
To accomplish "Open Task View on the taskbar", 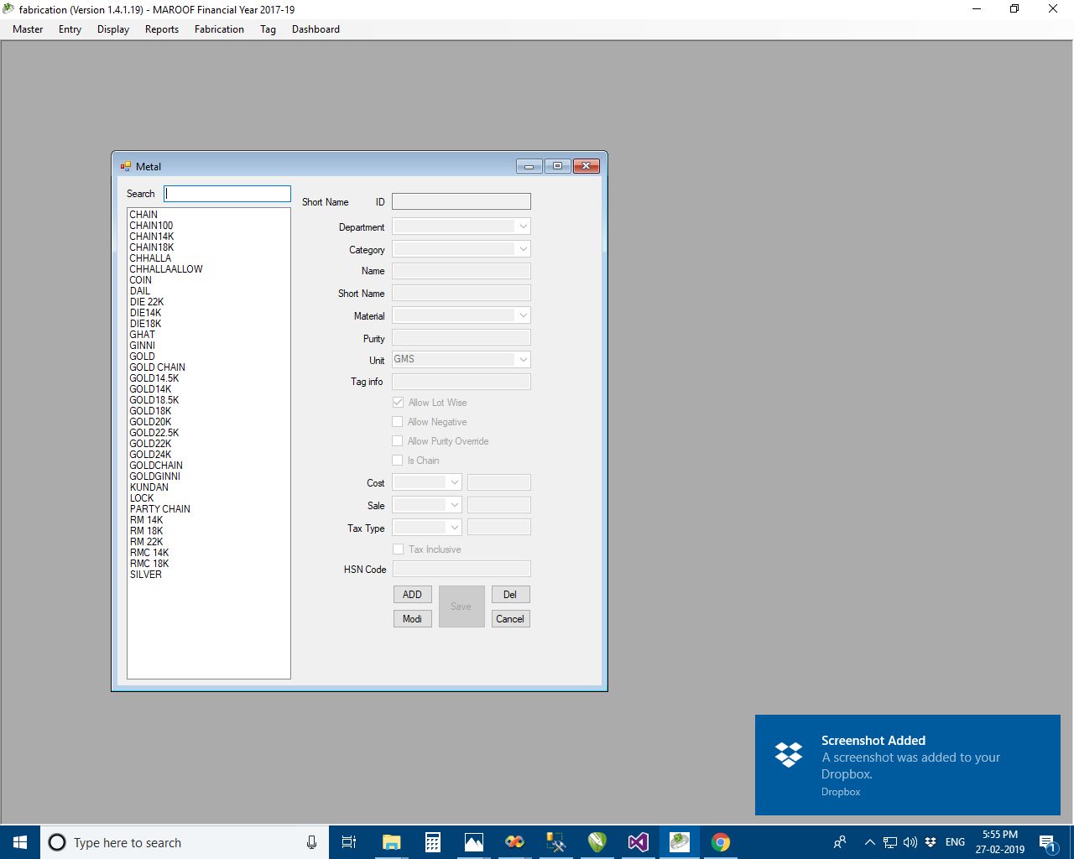I will [x=349, y=842].
